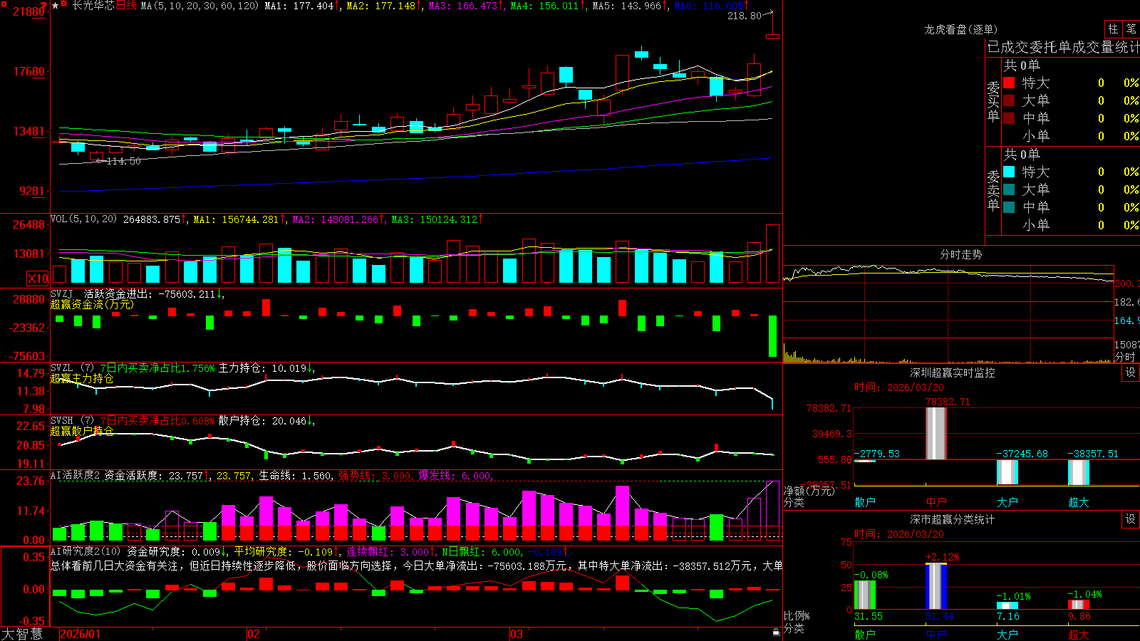
Task: Click the X10 volume scale toggle
Action: [x=38, y=278]
